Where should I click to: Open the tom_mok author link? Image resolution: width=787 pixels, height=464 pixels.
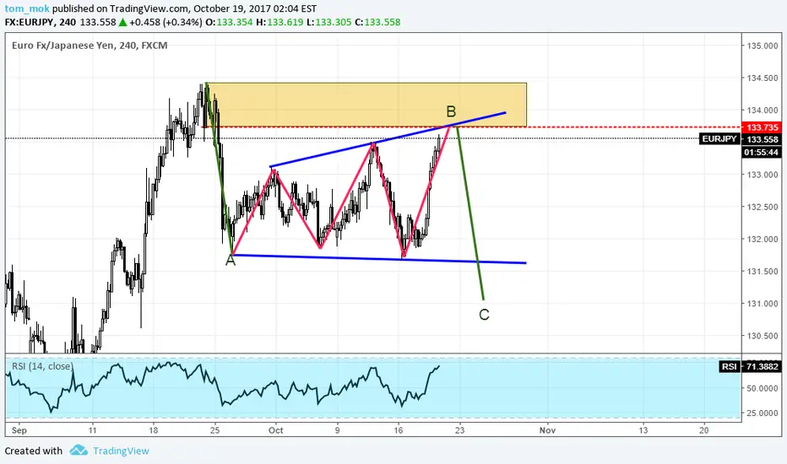click(x=27, y=8)
